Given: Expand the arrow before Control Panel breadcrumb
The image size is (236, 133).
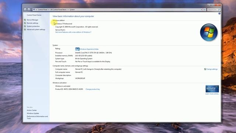Looking at the screenshot, I should [x=36, y=10].
